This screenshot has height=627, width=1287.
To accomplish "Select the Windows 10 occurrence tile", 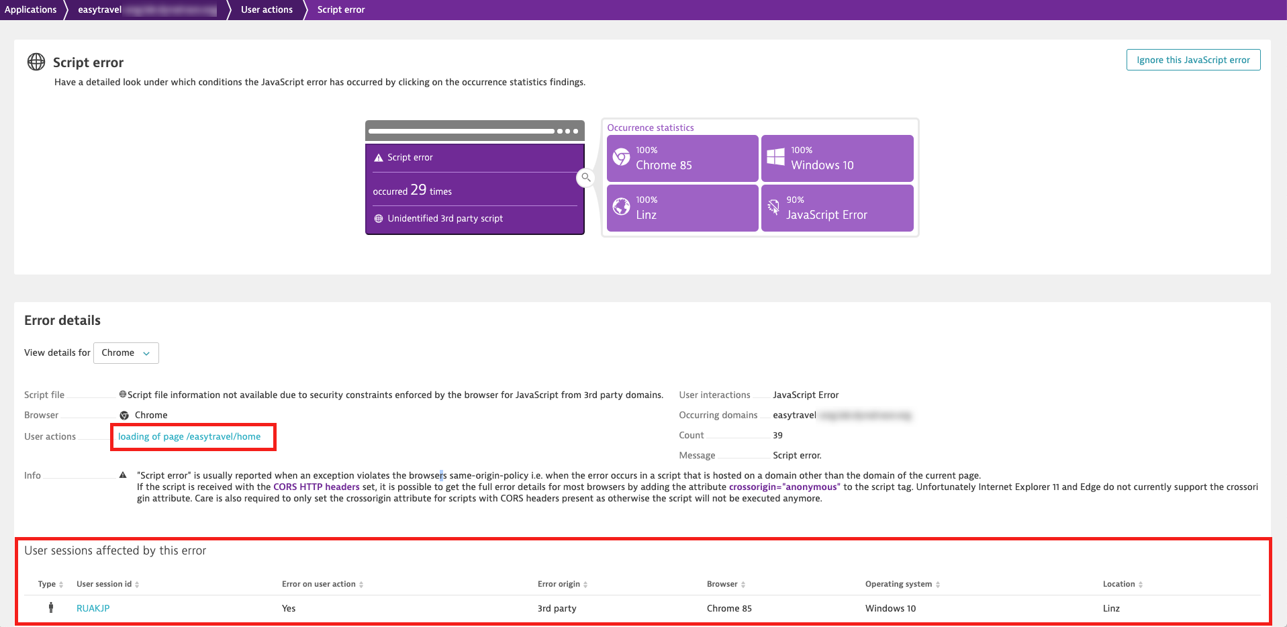I will click(837, 158).
